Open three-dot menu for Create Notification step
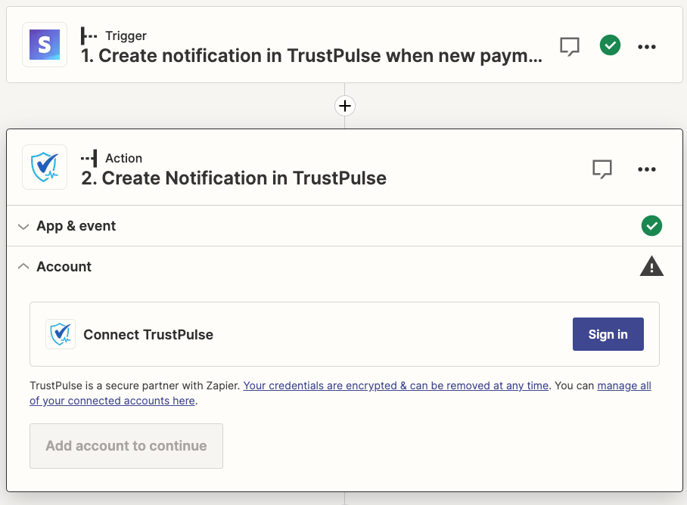Image resolution: width=687 pixels, height=505 pixels. pyautogui.click(x=646, y=169)
